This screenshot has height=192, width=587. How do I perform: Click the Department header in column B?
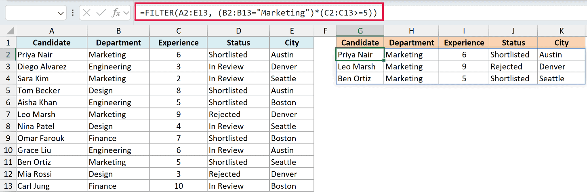118,42
